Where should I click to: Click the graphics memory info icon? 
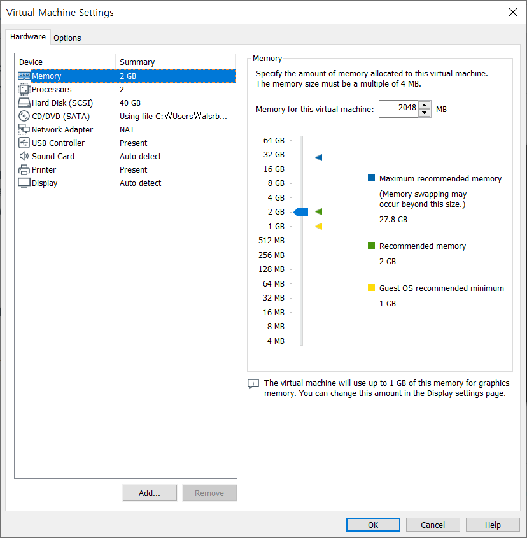pyautogui.click(x=253, y=383)
